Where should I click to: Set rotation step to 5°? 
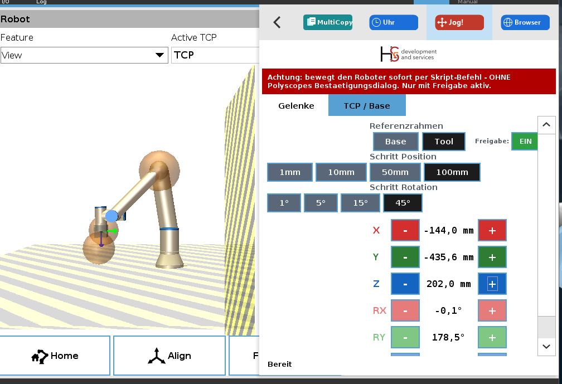[321, 203]
